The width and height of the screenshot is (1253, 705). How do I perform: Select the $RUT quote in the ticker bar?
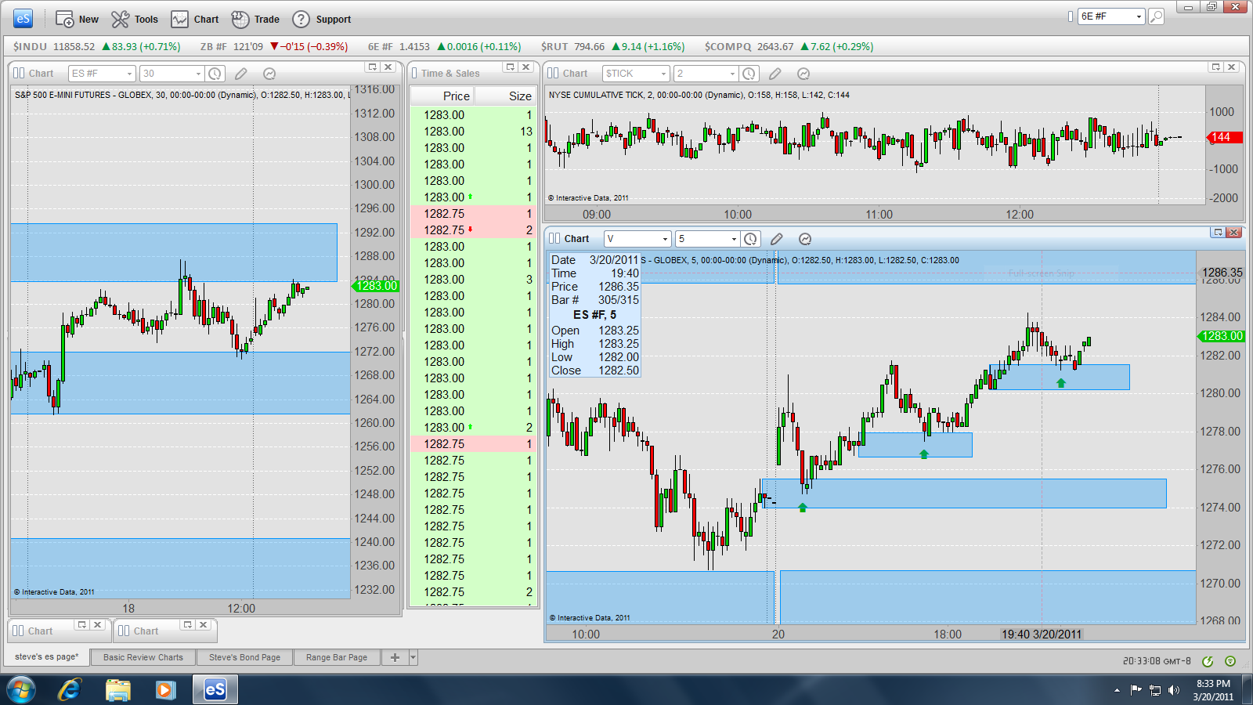(x=612, y=46)
